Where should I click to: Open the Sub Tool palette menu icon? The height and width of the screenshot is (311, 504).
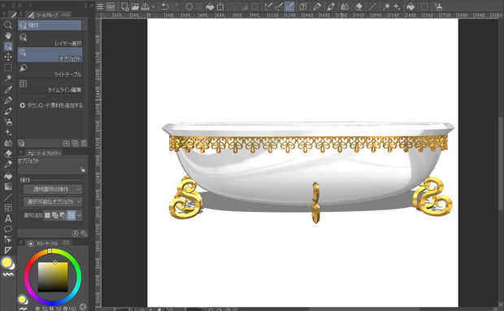click(21, 14)
